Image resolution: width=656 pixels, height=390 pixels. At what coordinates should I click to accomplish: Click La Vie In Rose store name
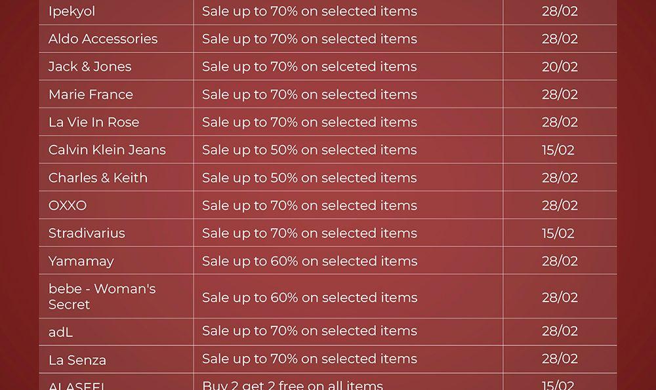(x=94, y=123)
